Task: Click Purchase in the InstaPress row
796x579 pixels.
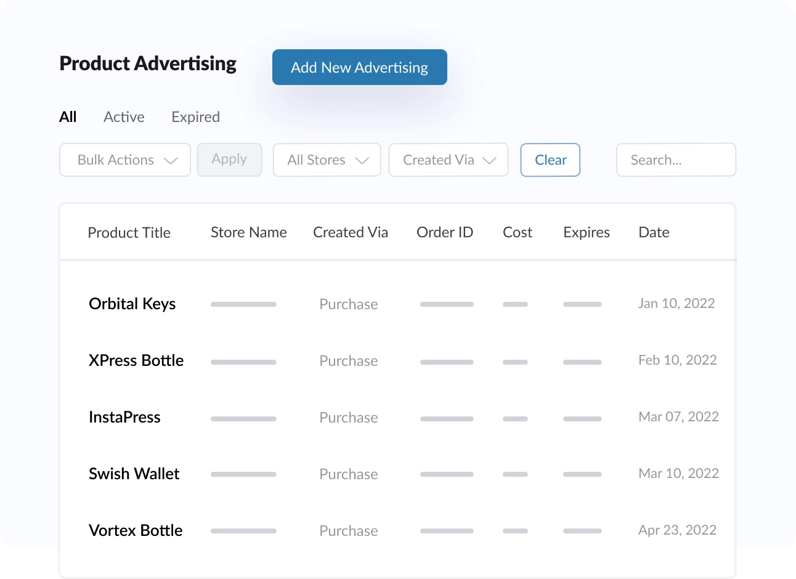Action: (349, 418)
